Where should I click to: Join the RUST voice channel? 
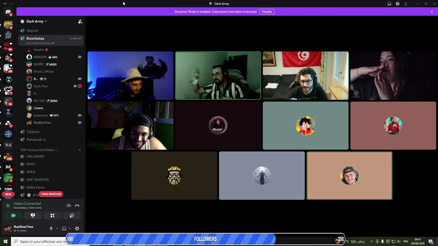(x=51, y=164)
